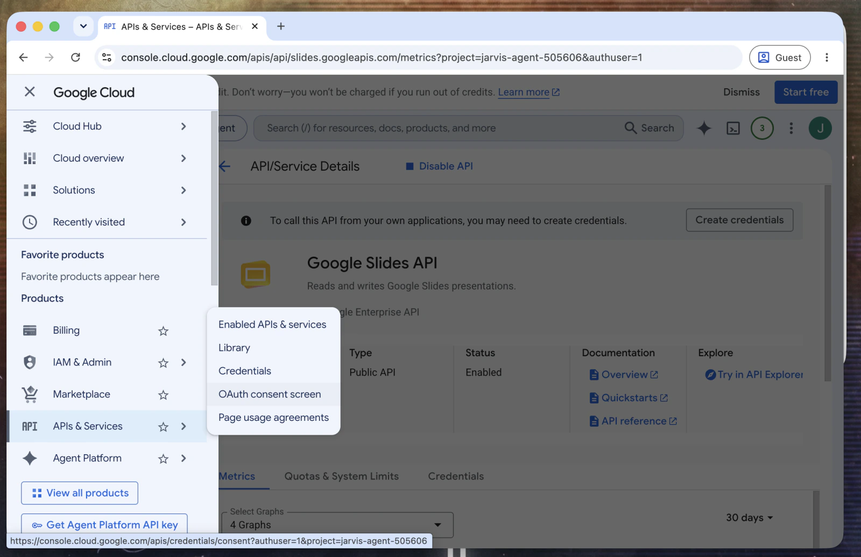Star APIs & Services as favorite
Viewport: 861px width, 557px height.
pyautogui.click(x=164, y=427)
